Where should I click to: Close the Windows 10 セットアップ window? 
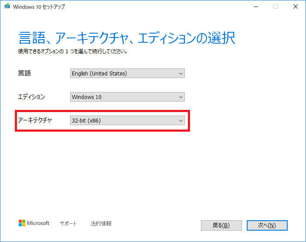pos(296,7)
